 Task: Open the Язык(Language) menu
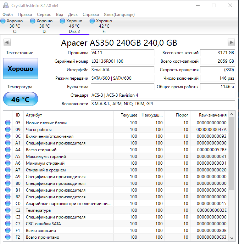pos(119,15)
